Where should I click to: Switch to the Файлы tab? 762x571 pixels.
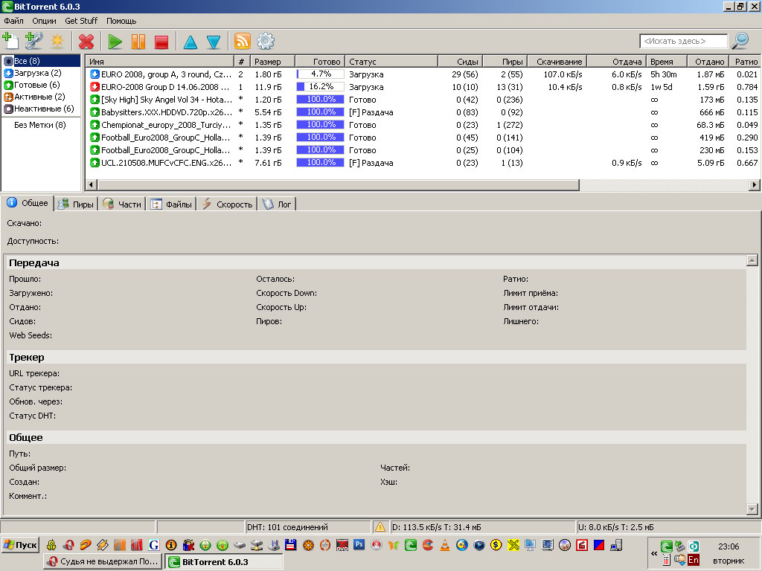point(171,204)
